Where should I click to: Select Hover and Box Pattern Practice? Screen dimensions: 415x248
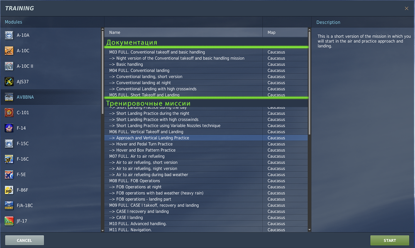click(x=206, y=150)
